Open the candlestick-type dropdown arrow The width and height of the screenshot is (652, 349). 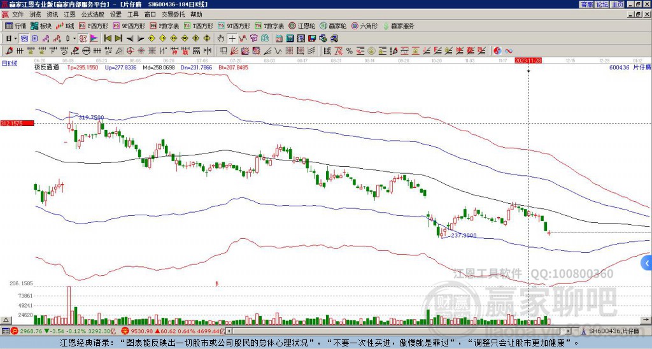click(74, 39)
